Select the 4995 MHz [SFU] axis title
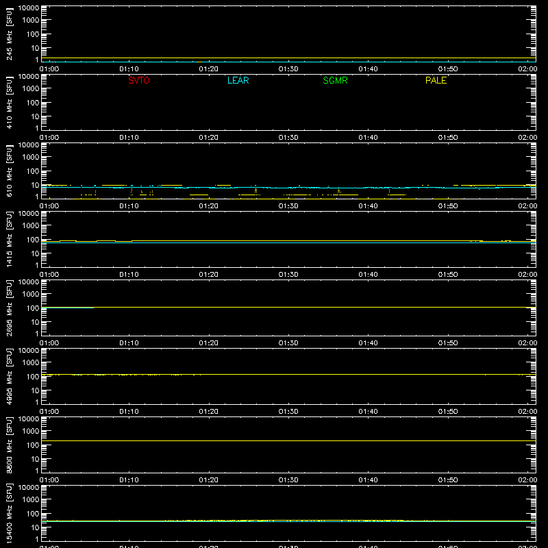548x548 pixels. tap(9, 376)
